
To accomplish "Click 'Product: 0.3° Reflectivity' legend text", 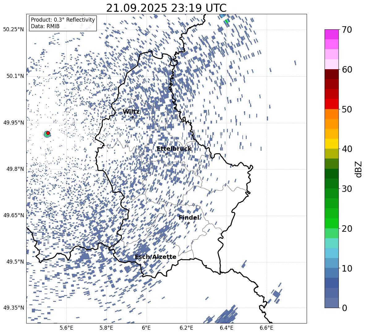I will coord(63,20).
